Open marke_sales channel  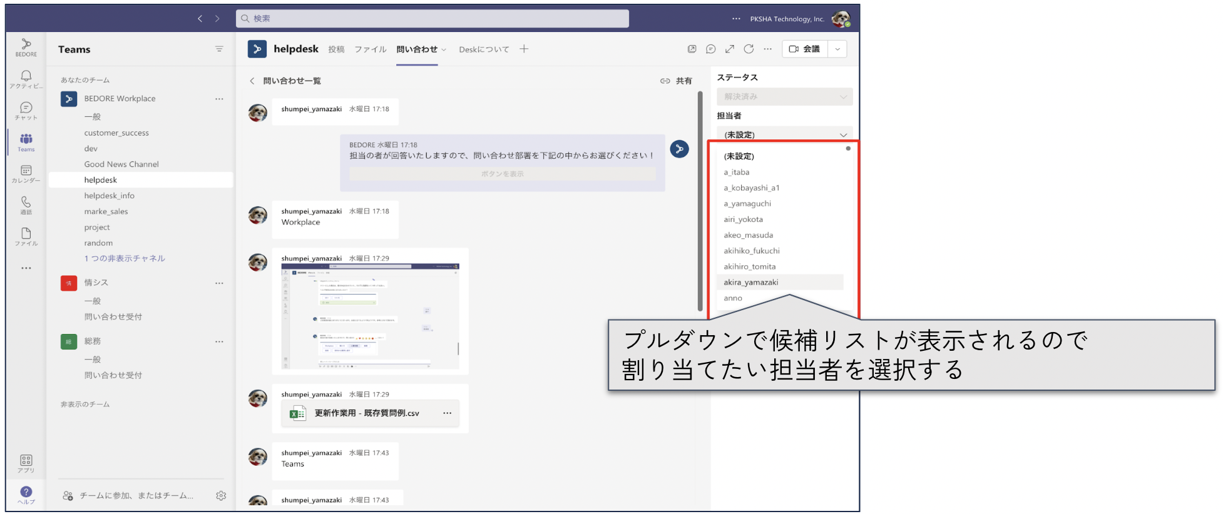[x=106, y=211]
